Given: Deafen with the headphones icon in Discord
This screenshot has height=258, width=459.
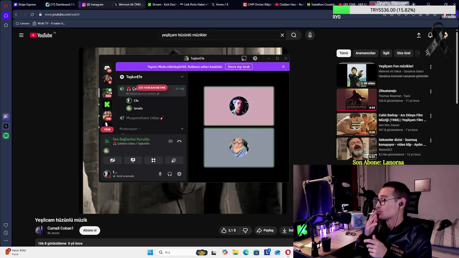Looking at the screenshot, I should (x=170, y=174).
